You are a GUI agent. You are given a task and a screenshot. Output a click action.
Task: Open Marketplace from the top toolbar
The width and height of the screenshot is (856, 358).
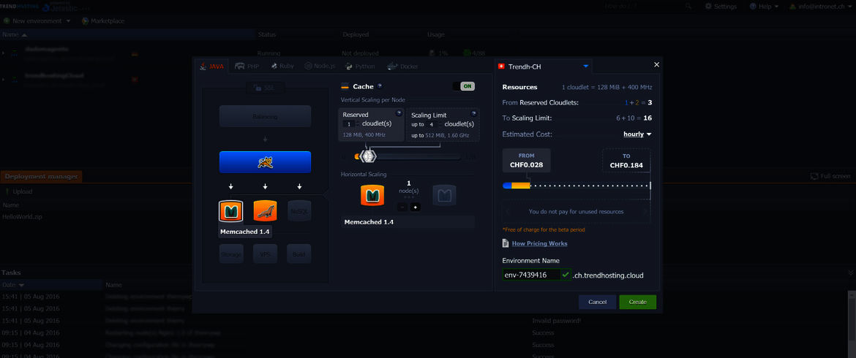pyautogui.click(x=103, y=20)
